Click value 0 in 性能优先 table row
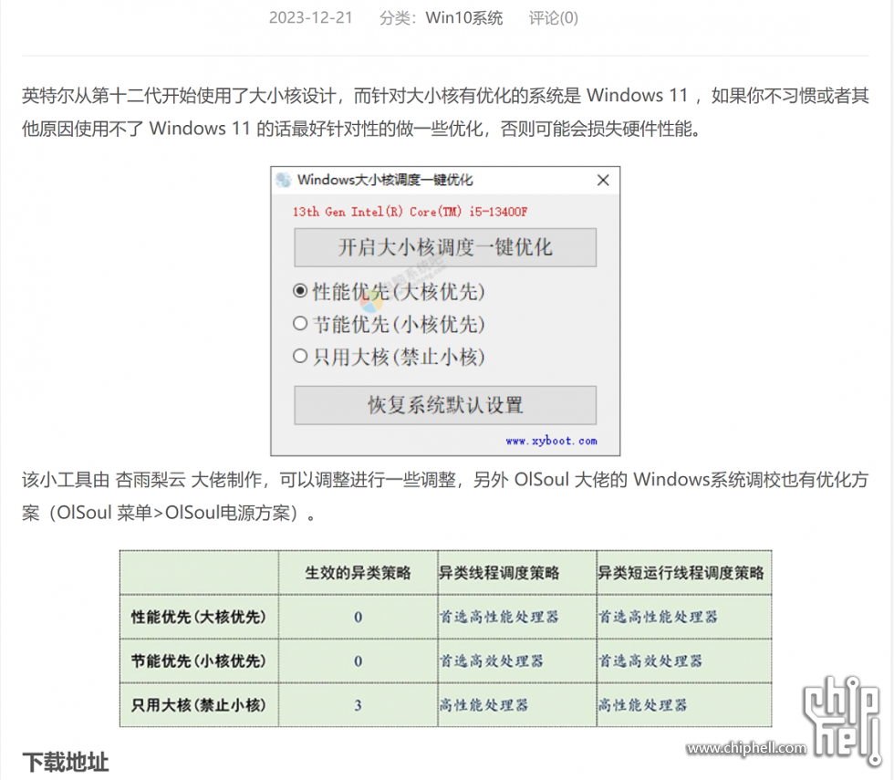The width and height of the screenshot is (894, 780). coord(358,618)
